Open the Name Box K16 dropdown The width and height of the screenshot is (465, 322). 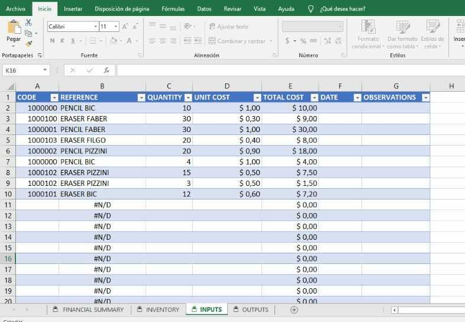(x=45, y=70)
